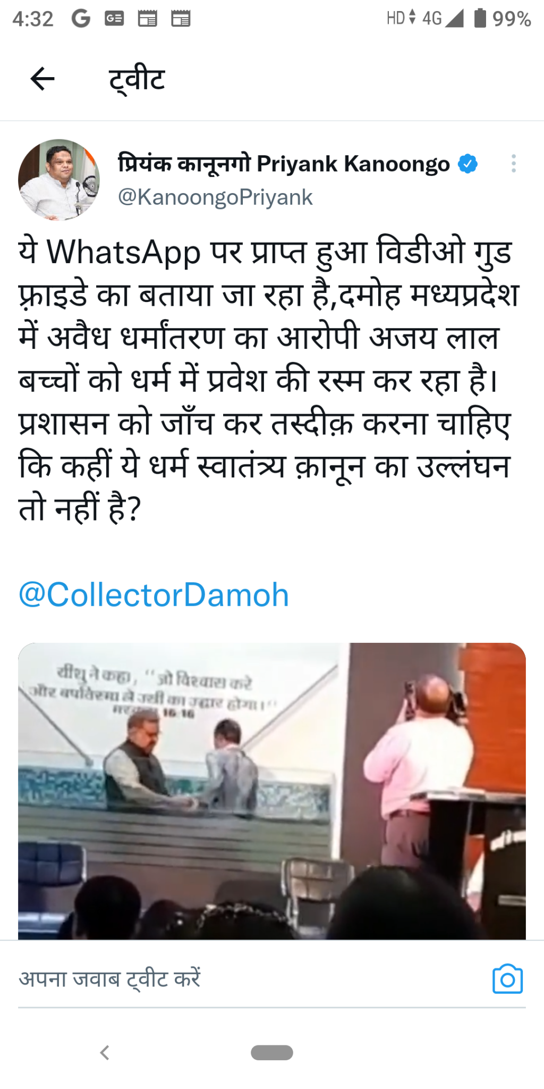This screenshot has height=1089, width=544.
Task: Tap the @KanoongoPriyank handle
Action: [x=215, y=197]
